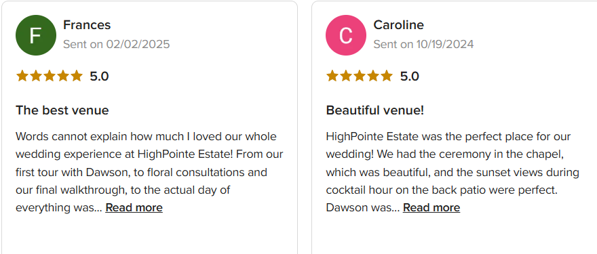Click Frances's review body text
This screenshot has height=254, width=597.
point(149,172)
